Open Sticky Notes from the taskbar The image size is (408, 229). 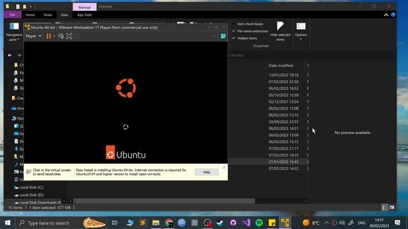[272, 223]
